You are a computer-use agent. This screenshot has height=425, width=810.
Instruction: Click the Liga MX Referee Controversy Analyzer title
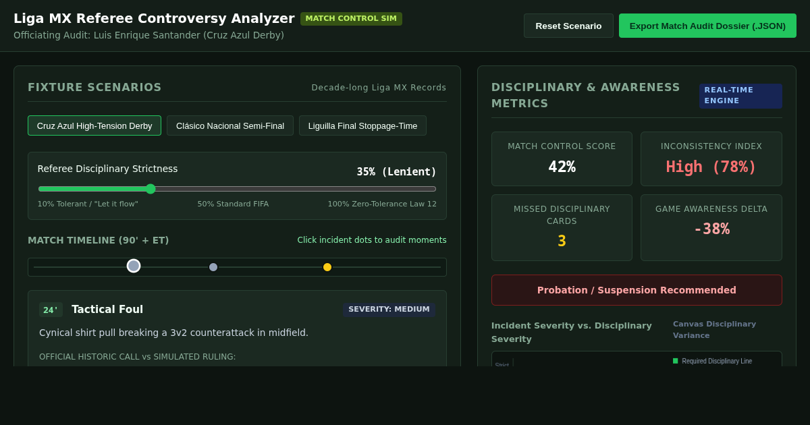coord(154,18)
